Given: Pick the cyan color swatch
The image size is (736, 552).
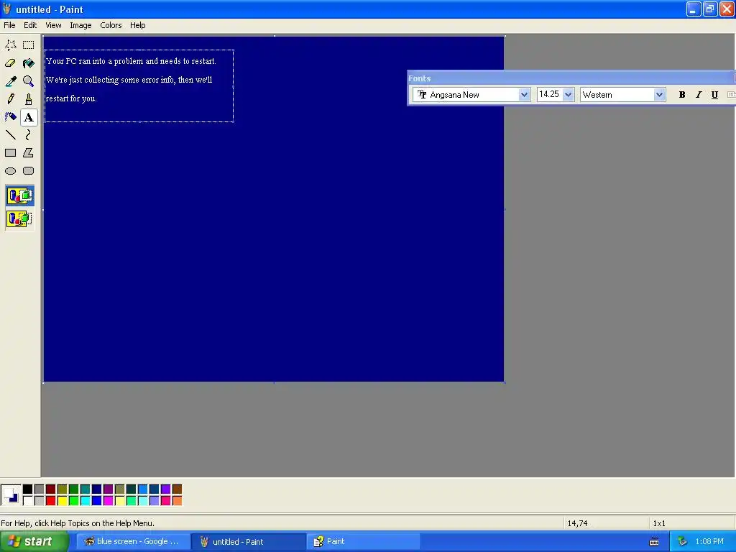Looking at the screenshot, I should (85, 501).
